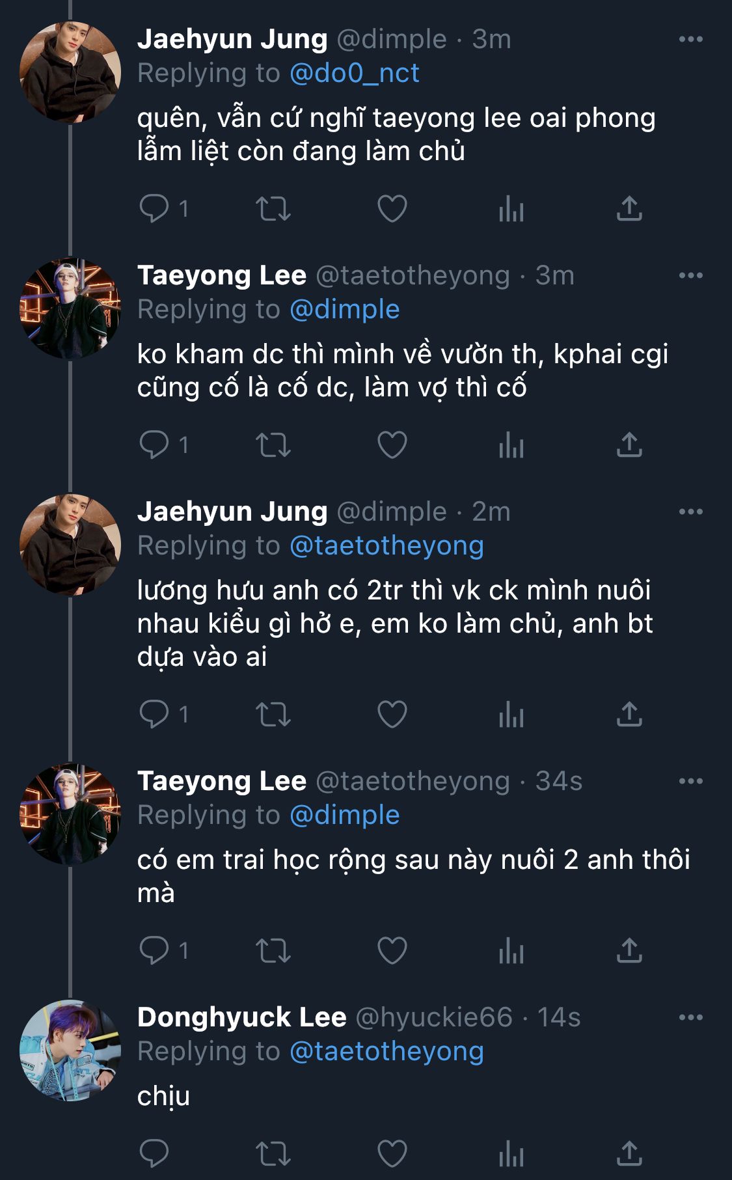Open the @do0_nct mention link
Viewport: 732px width, 1180px height.
[354, 73]
